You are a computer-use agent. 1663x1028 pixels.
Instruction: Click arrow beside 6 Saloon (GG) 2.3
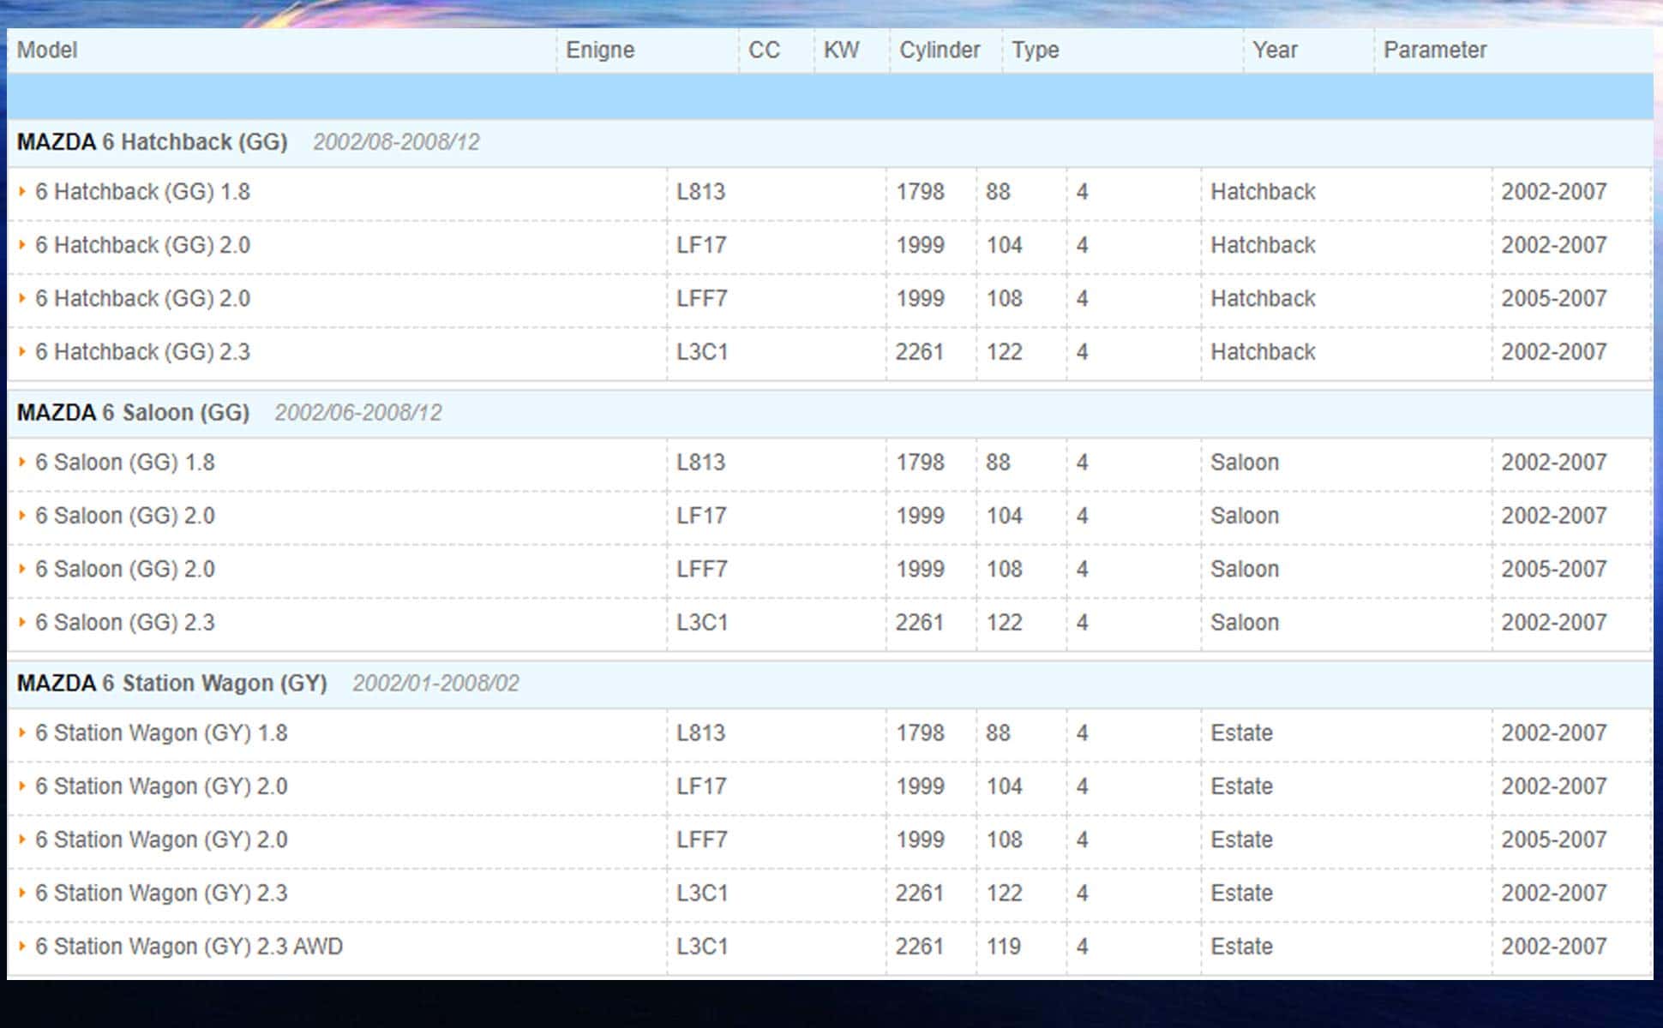(x=22, y=623)
